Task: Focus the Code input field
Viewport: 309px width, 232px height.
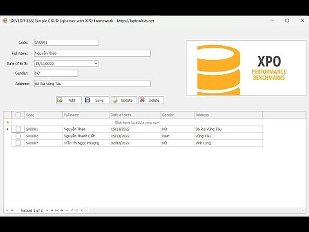Action: coord(66,43)
